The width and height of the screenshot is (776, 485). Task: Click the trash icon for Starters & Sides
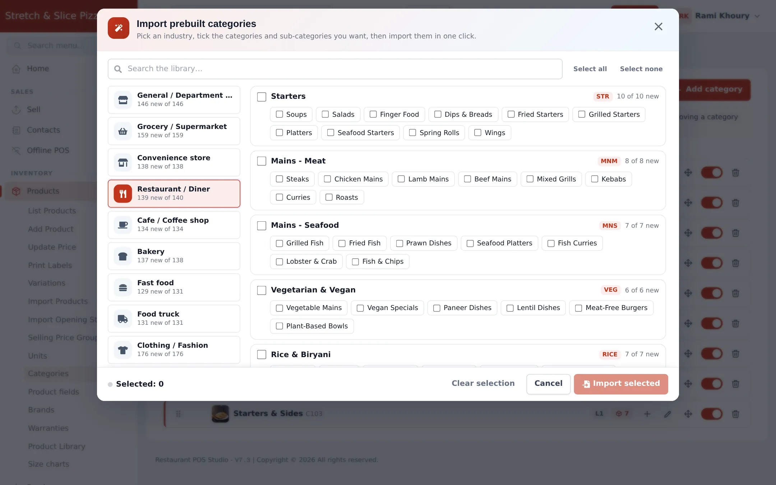tap(735, 414)
